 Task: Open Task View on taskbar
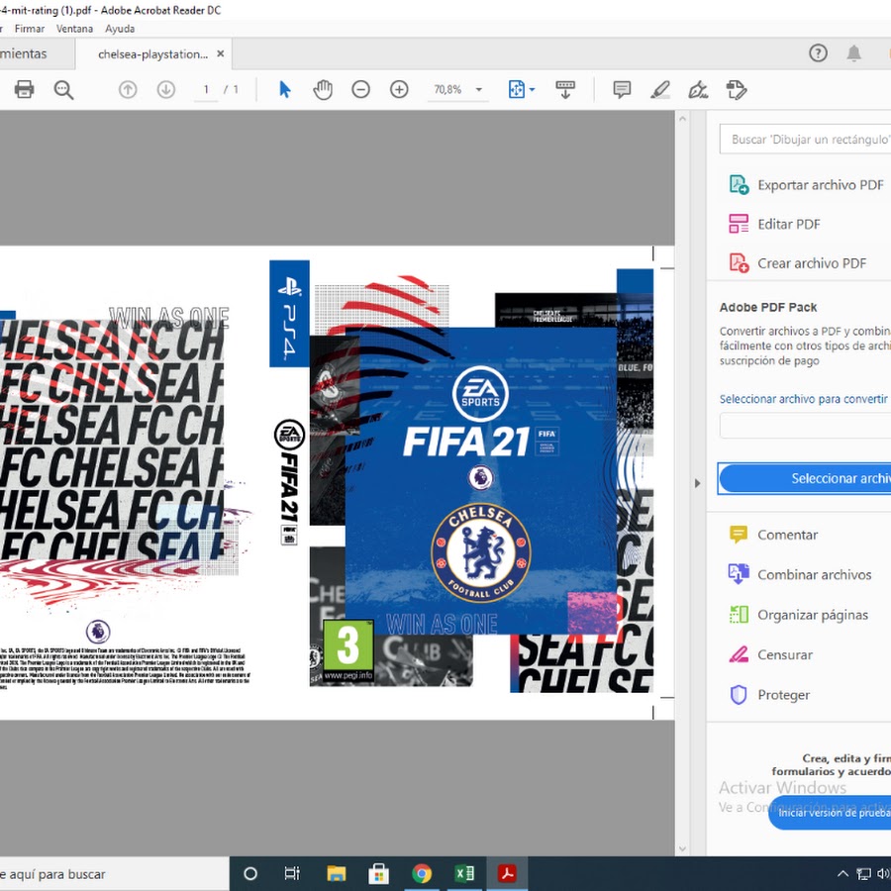[292, 874]
